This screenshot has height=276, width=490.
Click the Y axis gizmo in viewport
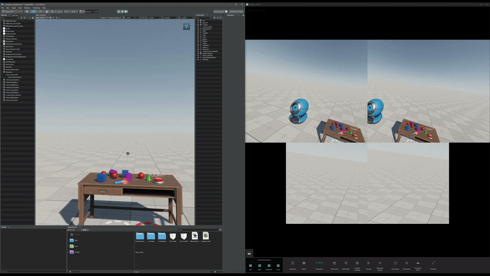[x=186, y=27]
